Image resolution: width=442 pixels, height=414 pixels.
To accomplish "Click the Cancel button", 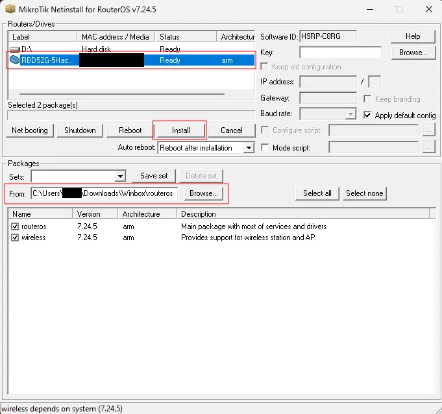I will pyautogui.click(x=232, y=130).
